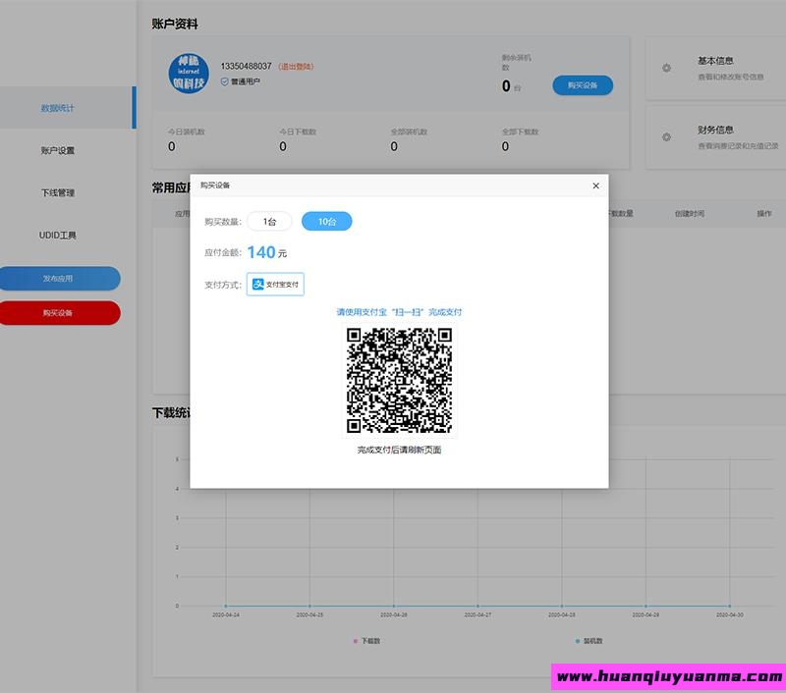Click the blue 购买设备 button in account card

tap(583, 85)
